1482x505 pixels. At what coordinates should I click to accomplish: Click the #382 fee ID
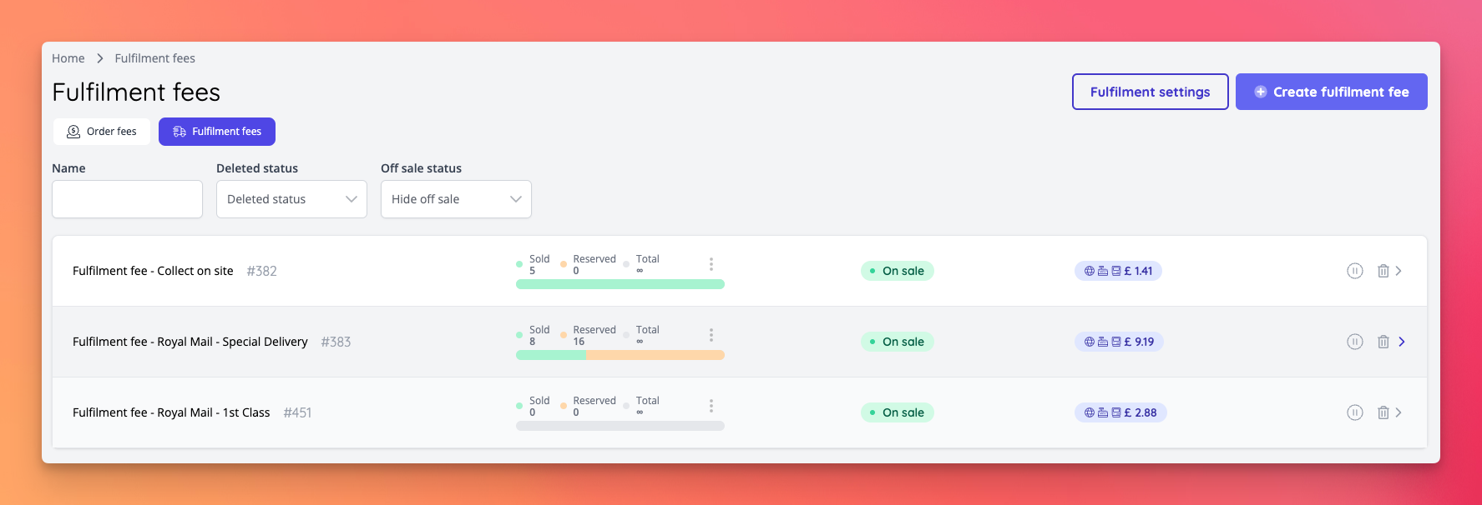coord(261,271)
